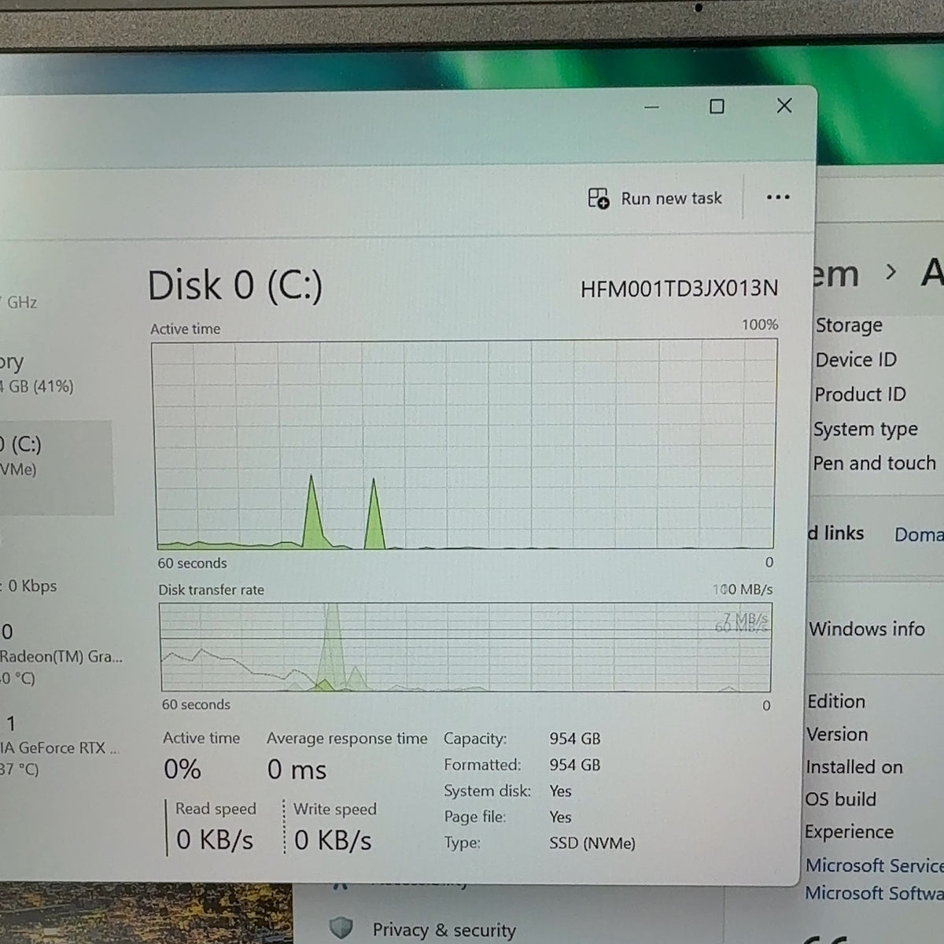Image resolution: width=944 pixels, height=944 pixels.
Task: Click the breadcrumb chevron arrow in Settings
Action: click(x=891, y=272)
